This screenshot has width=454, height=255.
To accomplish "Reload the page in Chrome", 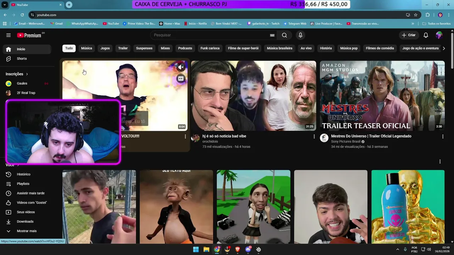I will coord(22,15).
